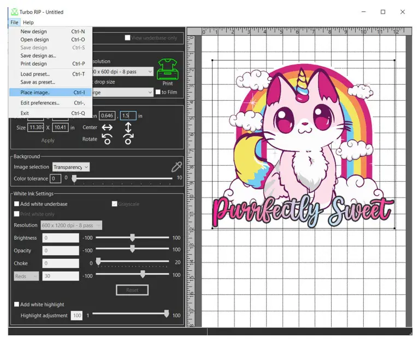Center the image vertically with the vertical arrows icon
Screen dimensions: 419x343
click(128, 127)
